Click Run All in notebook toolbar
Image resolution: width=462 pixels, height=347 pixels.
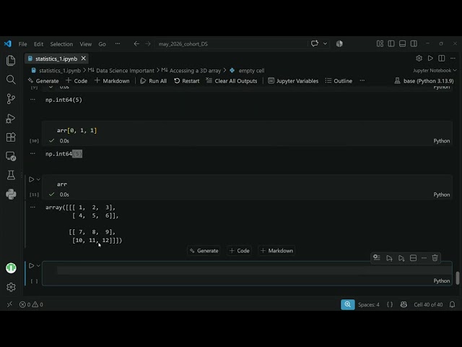(154, 81)
